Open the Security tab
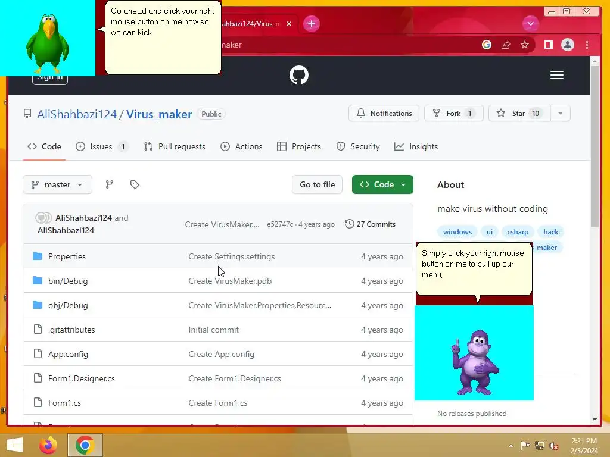The width and height of the screenshot is (610, 457). [358, 146]
